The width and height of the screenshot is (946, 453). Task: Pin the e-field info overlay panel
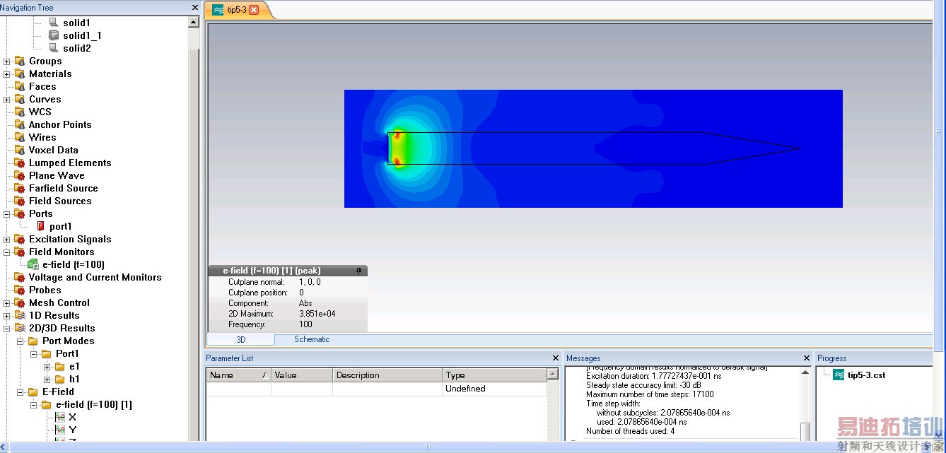click(359, 271)
